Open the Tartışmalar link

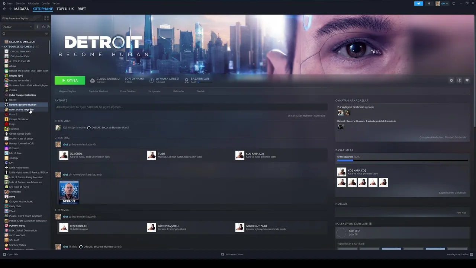[154, 91]
